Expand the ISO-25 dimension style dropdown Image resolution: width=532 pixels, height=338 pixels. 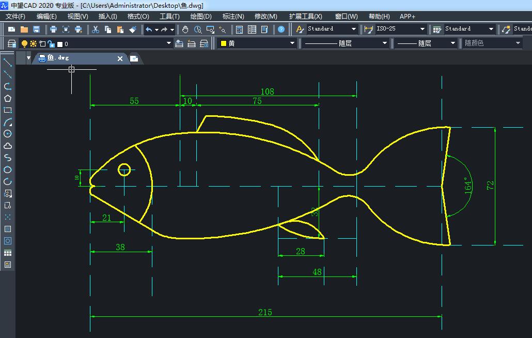click(422, 29)
